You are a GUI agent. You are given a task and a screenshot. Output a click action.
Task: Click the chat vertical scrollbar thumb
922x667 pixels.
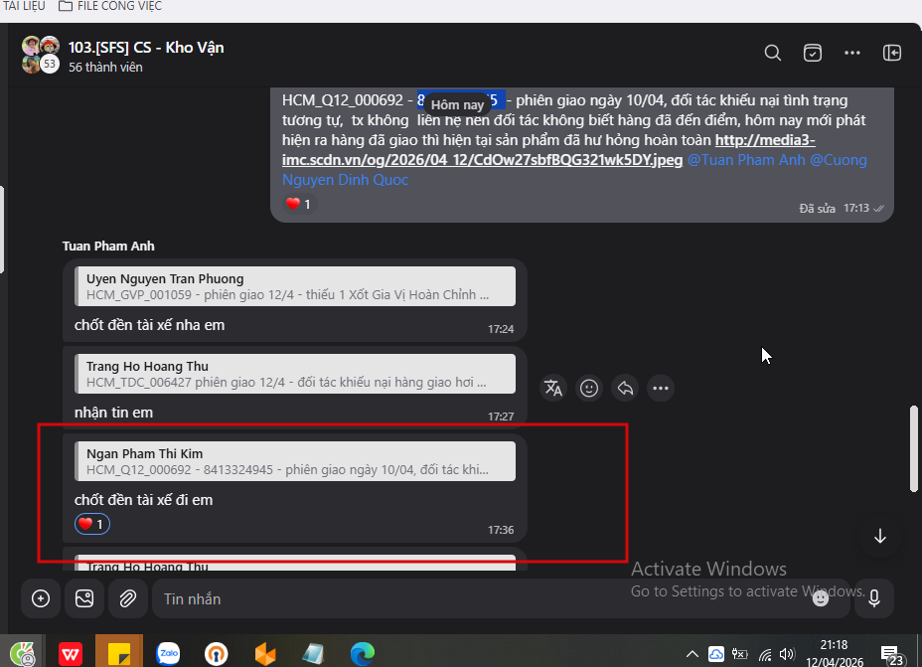914,448
